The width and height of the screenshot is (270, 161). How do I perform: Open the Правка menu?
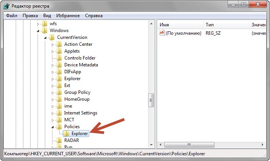click(x=30, y=16)
